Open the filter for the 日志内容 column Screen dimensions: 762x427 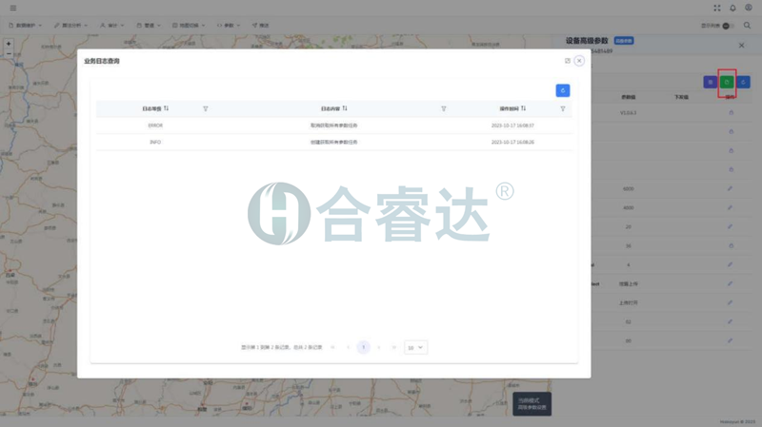pos(444,109)
